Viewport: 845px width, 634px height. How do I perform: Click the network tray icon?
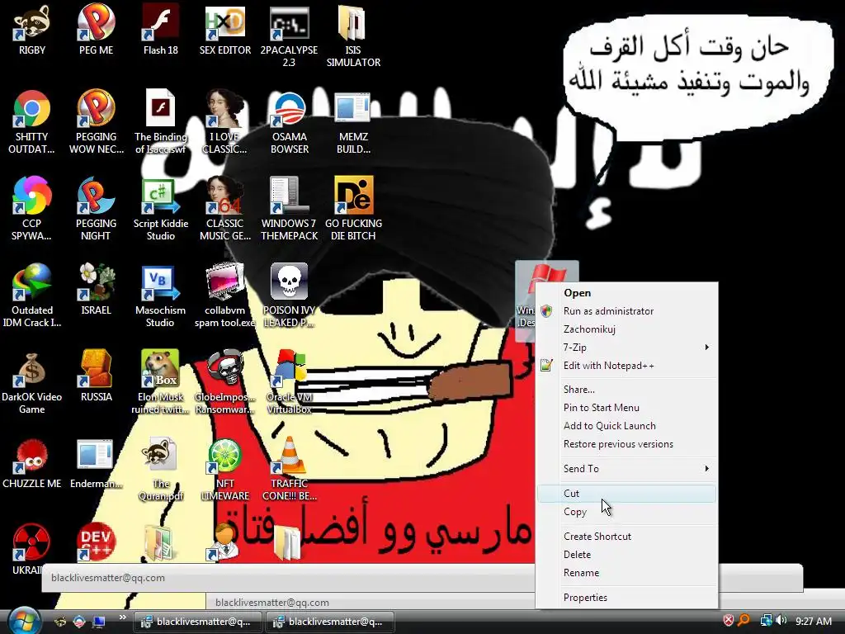coord(766,621)
